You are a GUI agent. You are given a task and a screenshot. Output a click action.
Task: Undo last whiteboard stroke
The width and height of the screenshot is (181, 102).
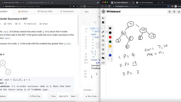click(169, 12)
